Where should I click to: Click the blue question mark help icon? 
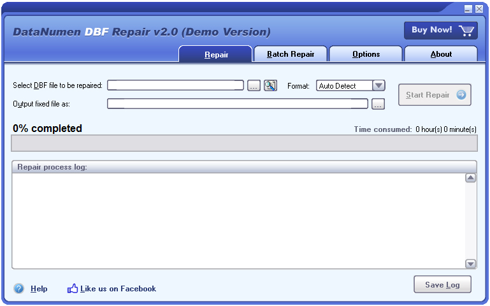pyautogui.click(x=19, y=289)
